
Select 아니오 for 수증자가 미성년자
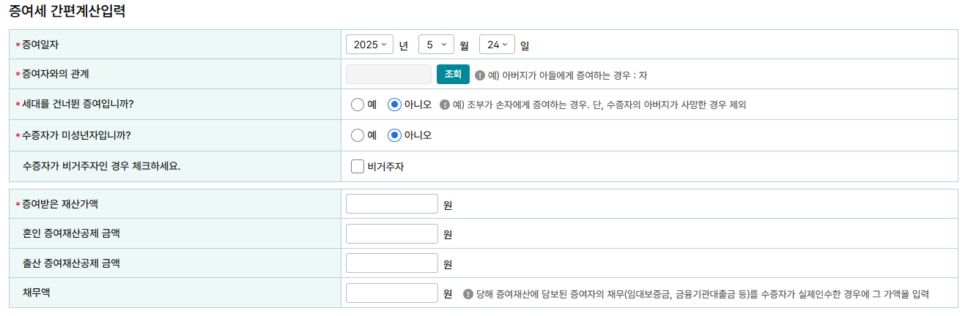pos(394,135)
